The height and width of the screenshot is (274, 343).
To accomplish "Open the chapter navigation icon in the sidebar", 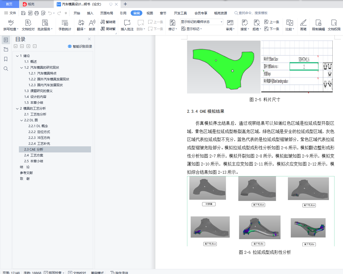I will [x=6, y=49].
